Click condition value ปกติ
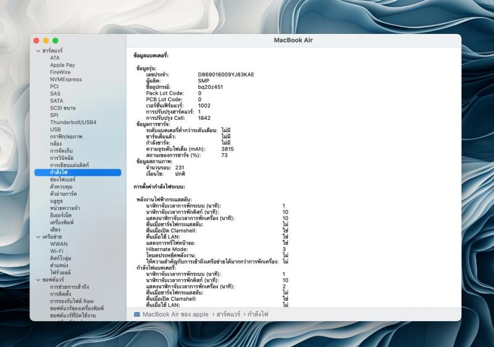Viewport: 494px width, 347px height. tap(180, 174)
